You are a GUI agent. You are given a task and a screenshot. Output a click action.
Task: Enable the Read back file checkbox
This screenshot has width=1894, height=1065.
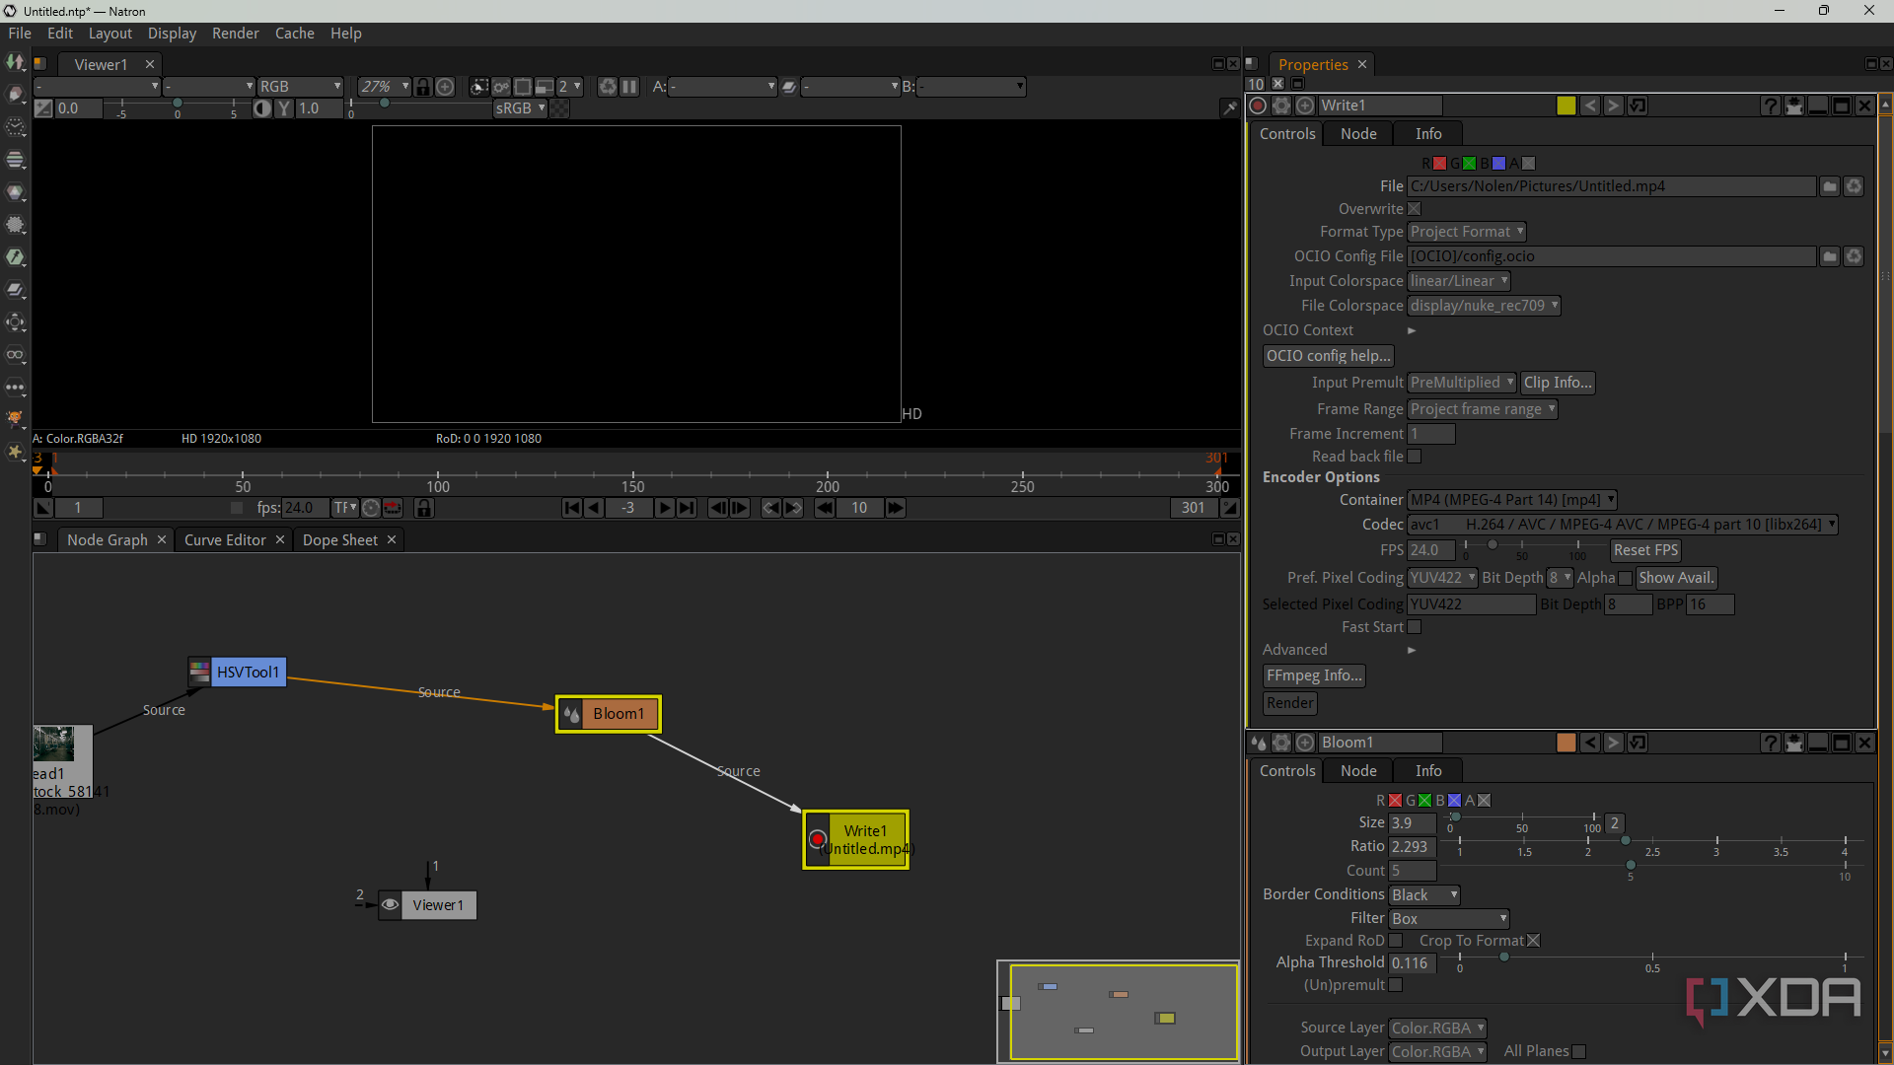pyautogui.click(x=1415, y=457)
